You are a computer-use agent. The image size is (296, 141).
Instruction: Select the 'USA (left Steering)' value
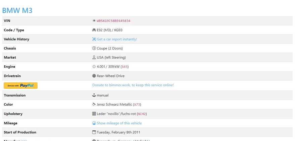click(111, 58)
